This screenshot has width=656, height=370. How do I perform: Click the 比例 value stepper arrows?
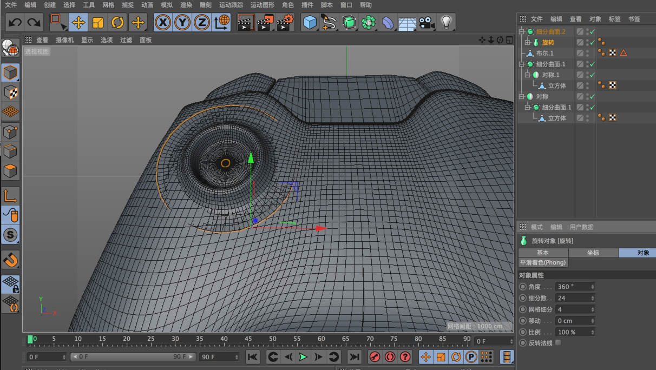(x=593, y=332)
